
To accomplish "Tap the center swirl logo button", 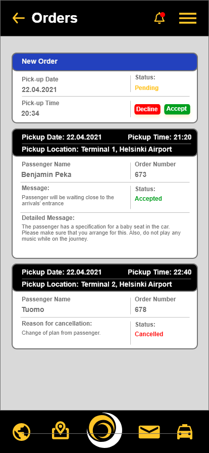I will 105,430.
